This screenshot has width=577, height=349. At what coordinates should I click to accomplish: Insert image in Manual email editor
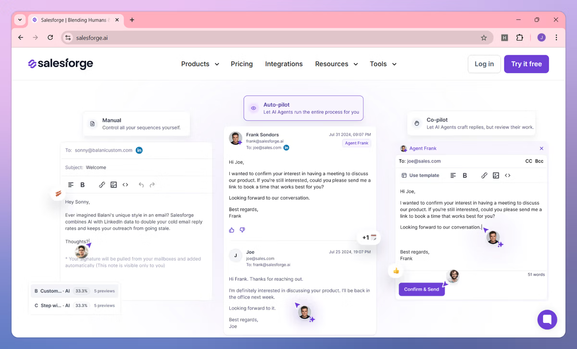click(113, 185)
